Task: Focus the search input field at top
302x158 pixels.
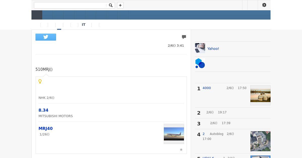Action: click(70, 5)
